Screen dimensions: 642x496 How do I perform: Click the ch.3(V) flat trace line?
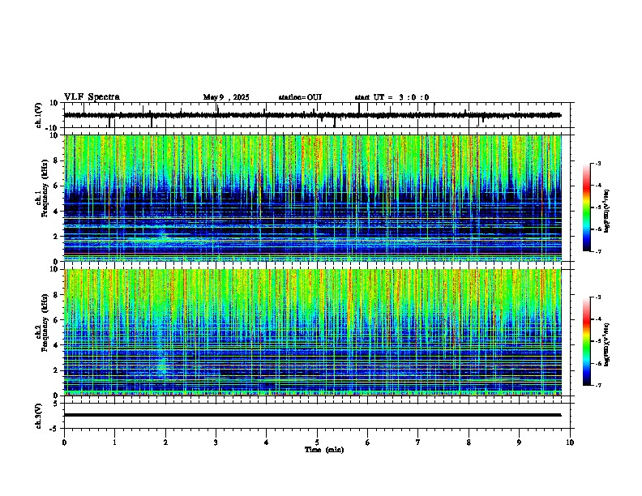coord(313,415)
